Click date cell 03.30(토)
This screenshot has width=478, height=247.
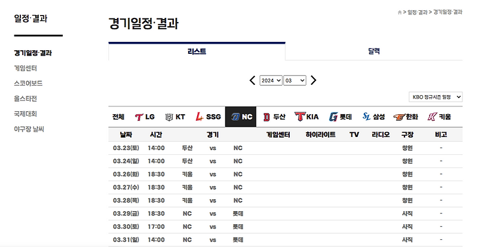126,227
